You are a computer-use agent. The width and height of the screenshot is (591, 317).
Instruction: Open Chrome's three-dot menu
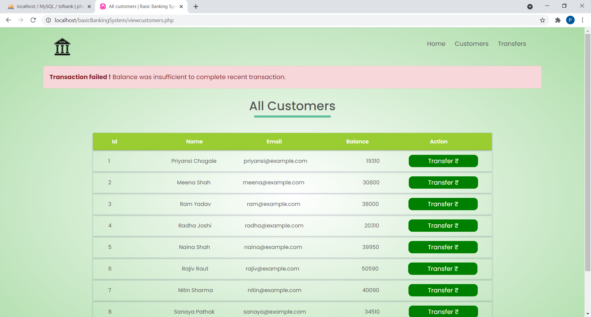[x=583, y=20]
